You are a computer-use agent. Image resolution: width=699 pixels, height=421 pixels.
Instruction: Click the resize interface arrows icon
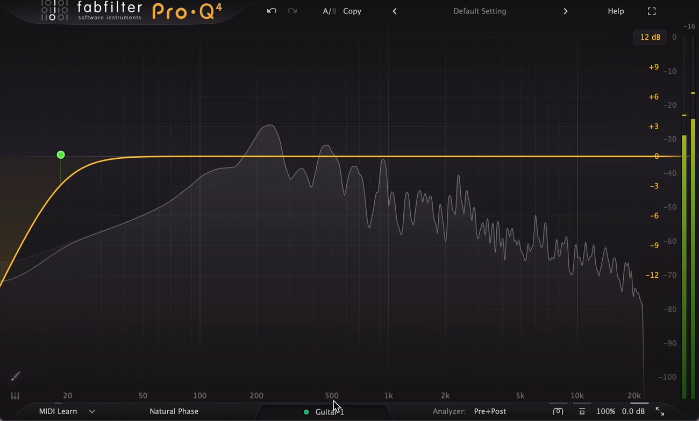(x=660, y=411)
